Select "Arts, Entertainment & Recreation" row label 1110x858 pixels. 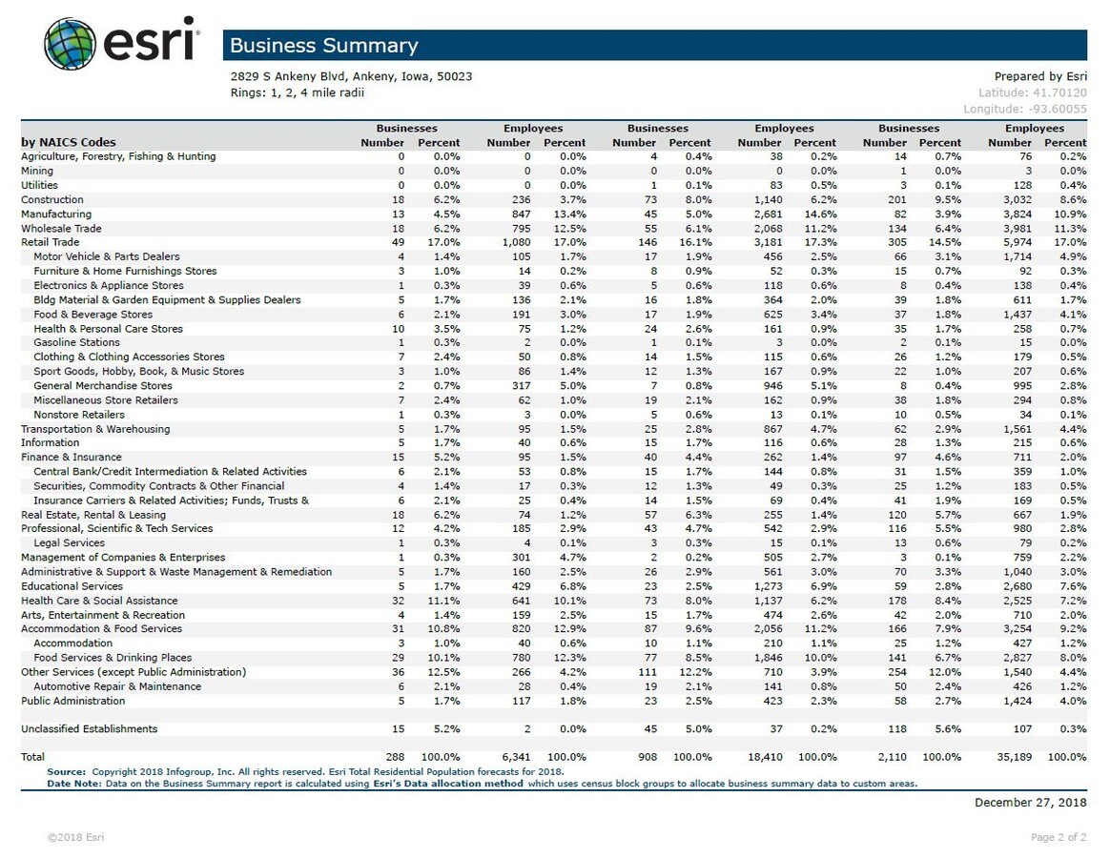click(103, 615)
